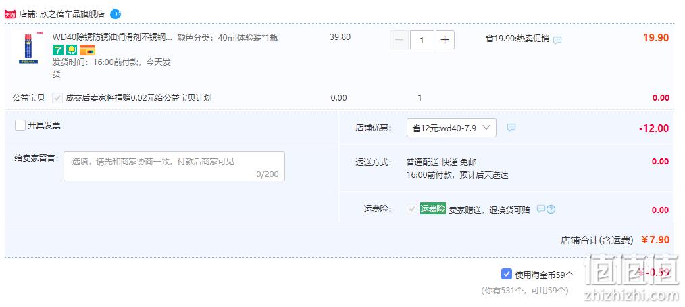685x307 pixels.
Task: Click the Tmall logo icon beside store name
Action: [x=10, y=14]
